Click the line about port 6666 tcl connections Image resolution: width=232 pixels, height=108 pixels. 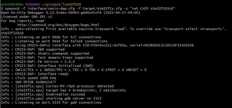coord(51,37)
